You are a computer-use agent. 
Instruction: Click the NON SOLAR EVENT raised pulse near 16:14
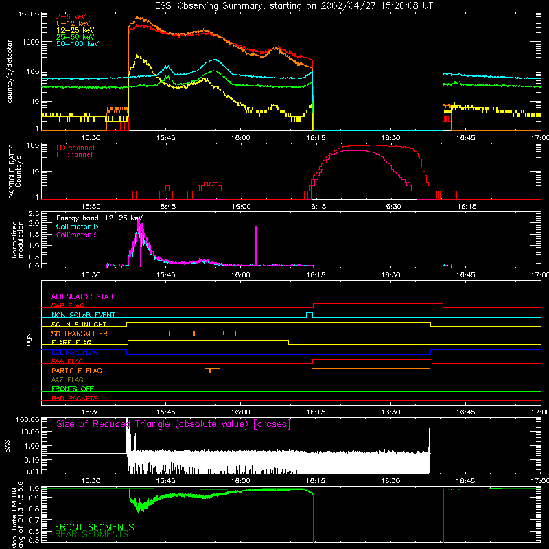click(309, 315)
